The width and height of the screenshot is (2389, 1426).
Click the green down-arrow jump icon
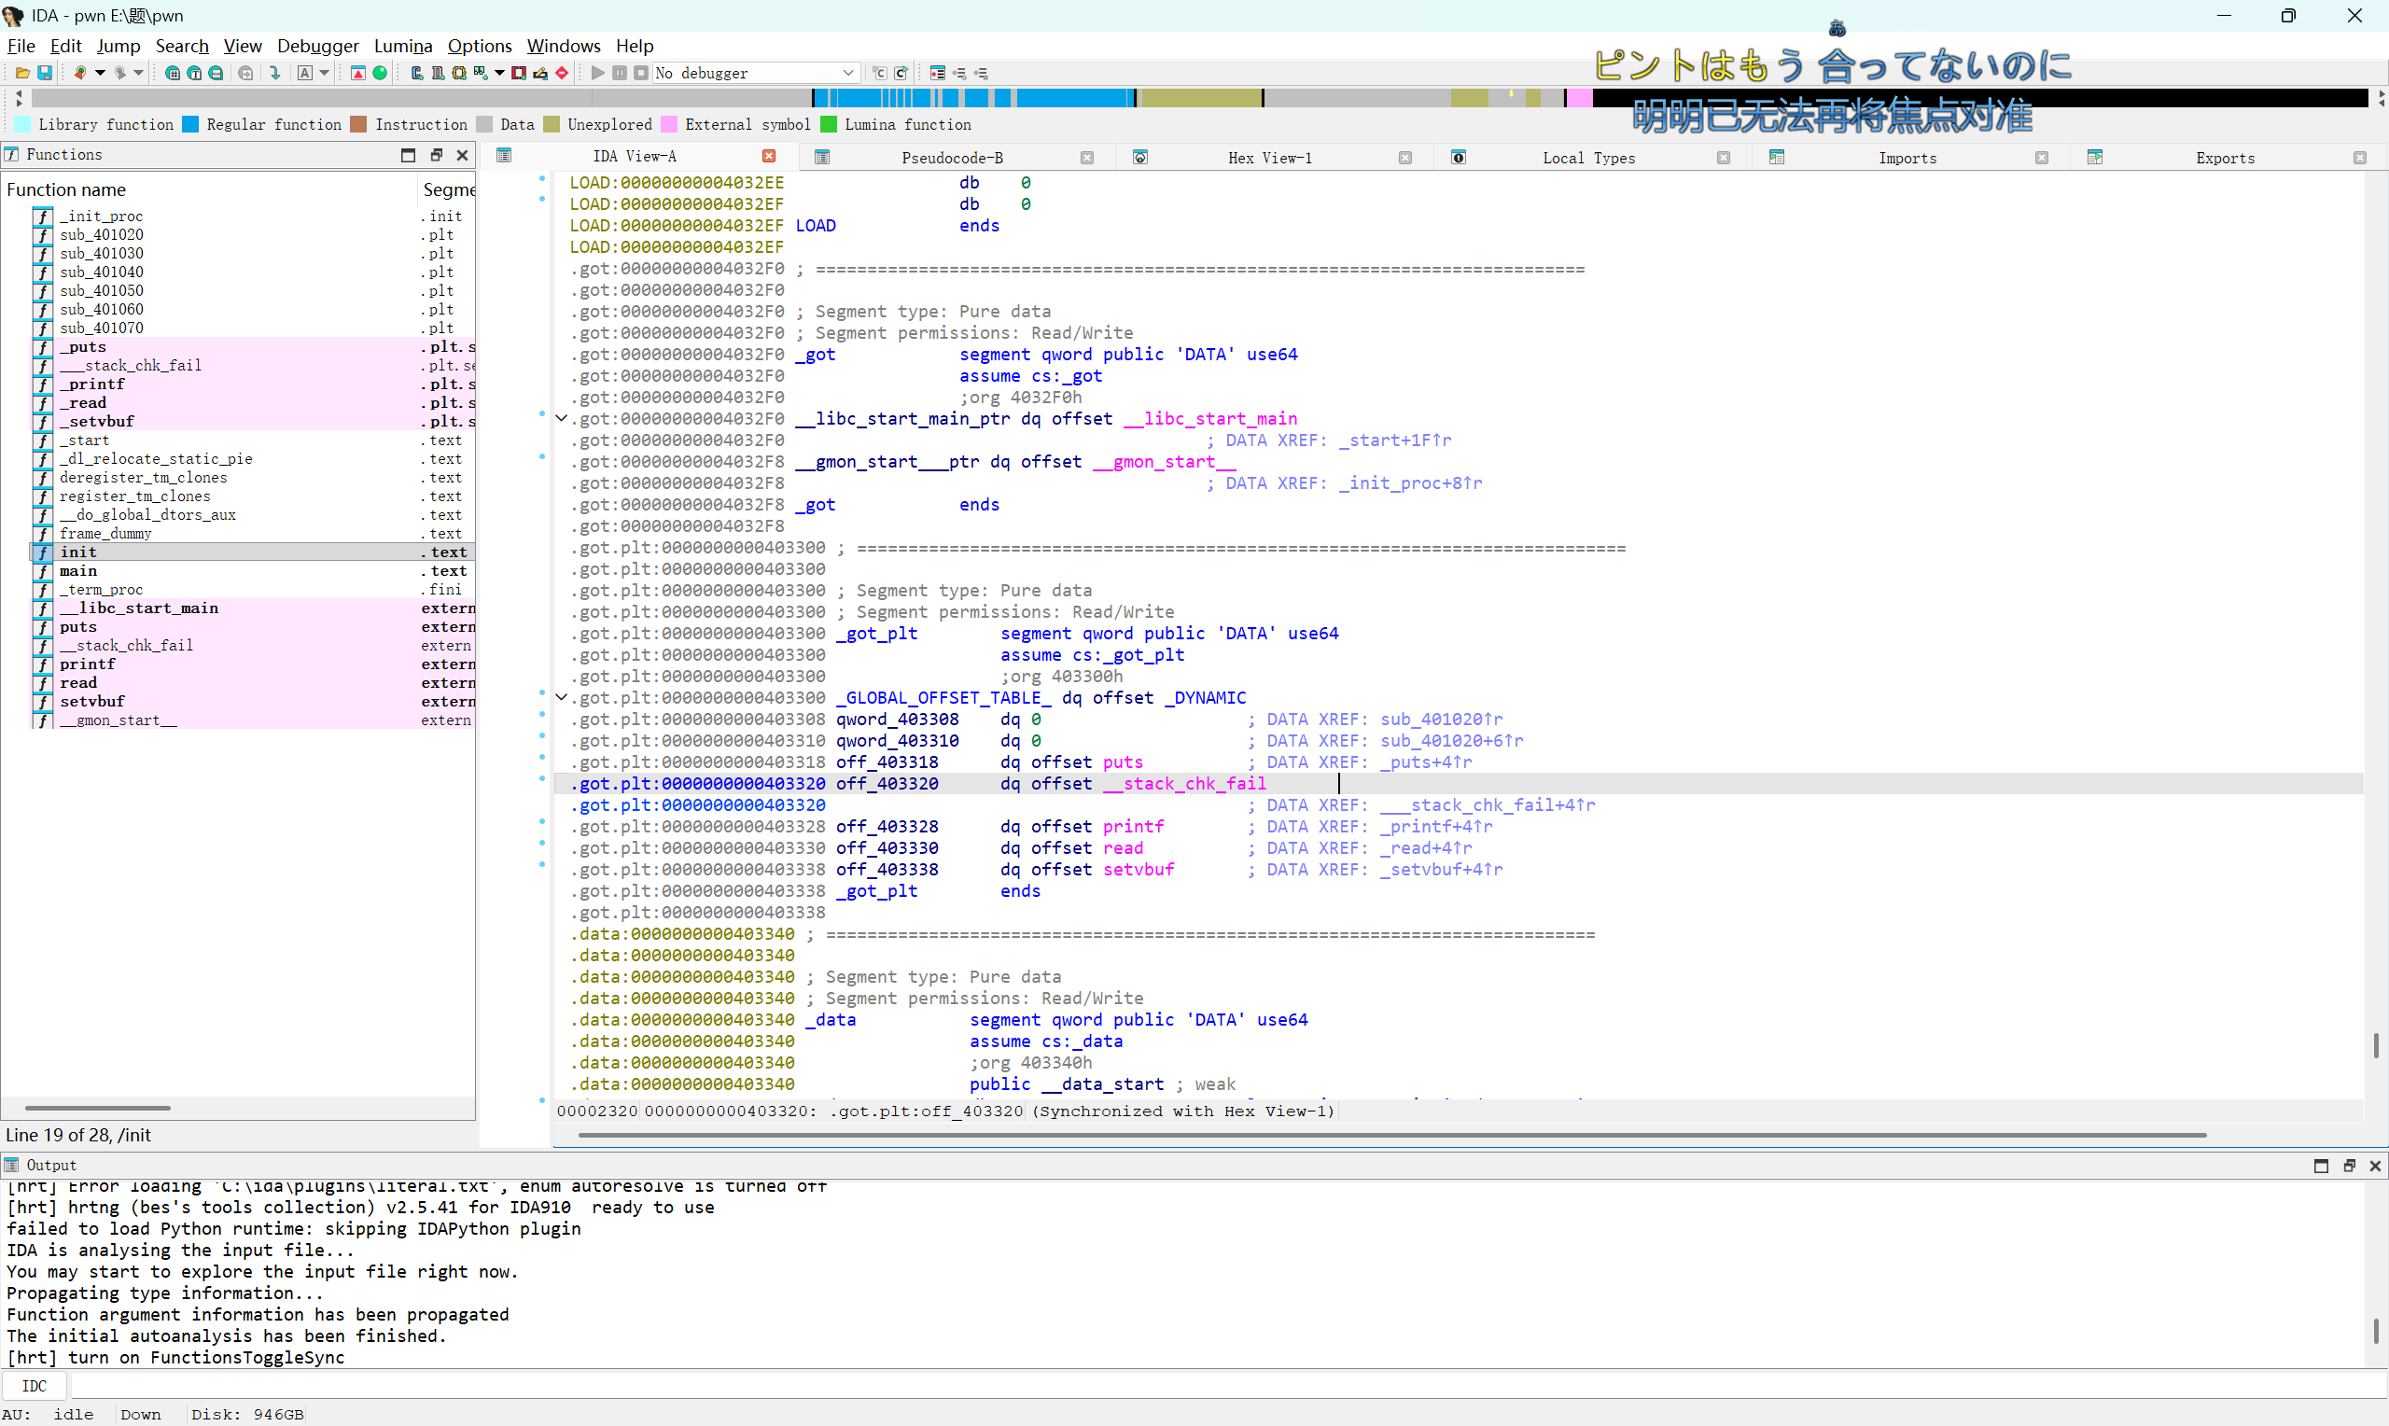point(274,73)
